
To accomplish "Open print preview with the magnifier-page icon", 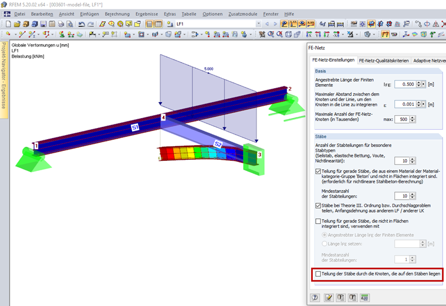I will [x=70, y=24].
